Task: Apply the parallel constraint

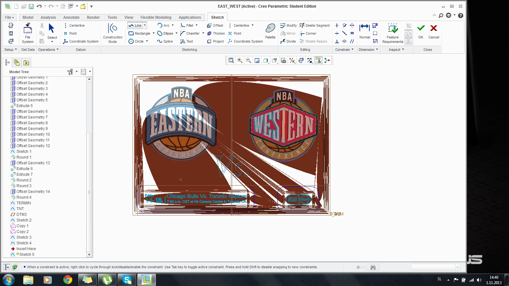Action: (x=352, y=41)
